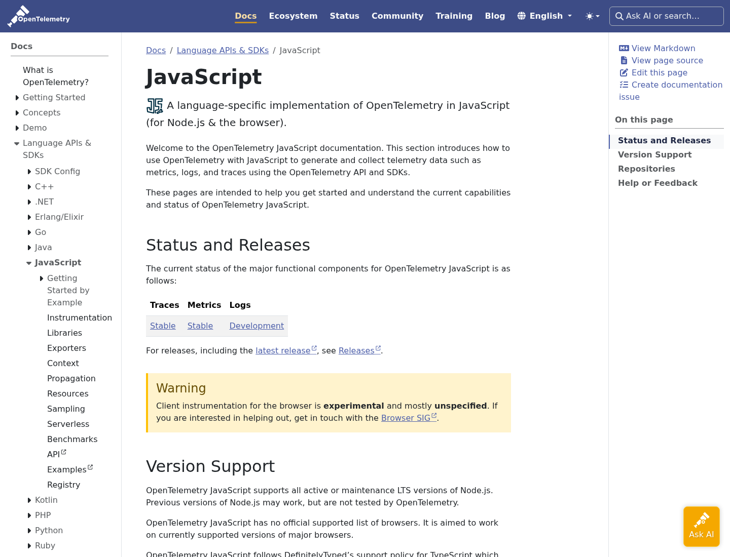Expand the Kotlin tree item
The width and height of the screenshot is (730, 557).
(29, 500)
